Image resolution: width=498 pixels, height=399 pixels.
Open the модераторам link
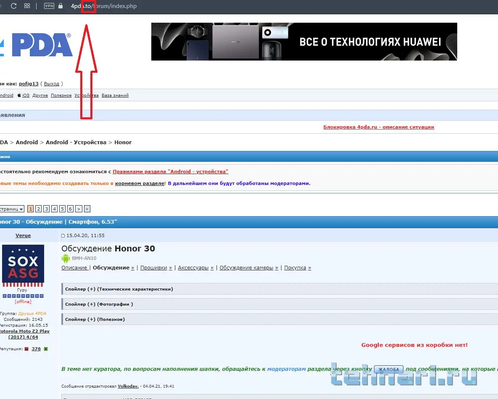pos(287,369)
